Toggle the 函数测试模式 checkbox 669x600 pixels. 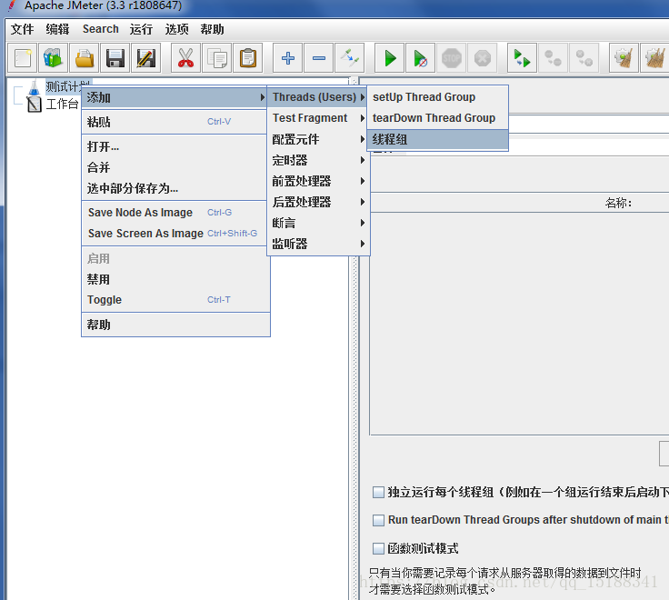[378, 548]
